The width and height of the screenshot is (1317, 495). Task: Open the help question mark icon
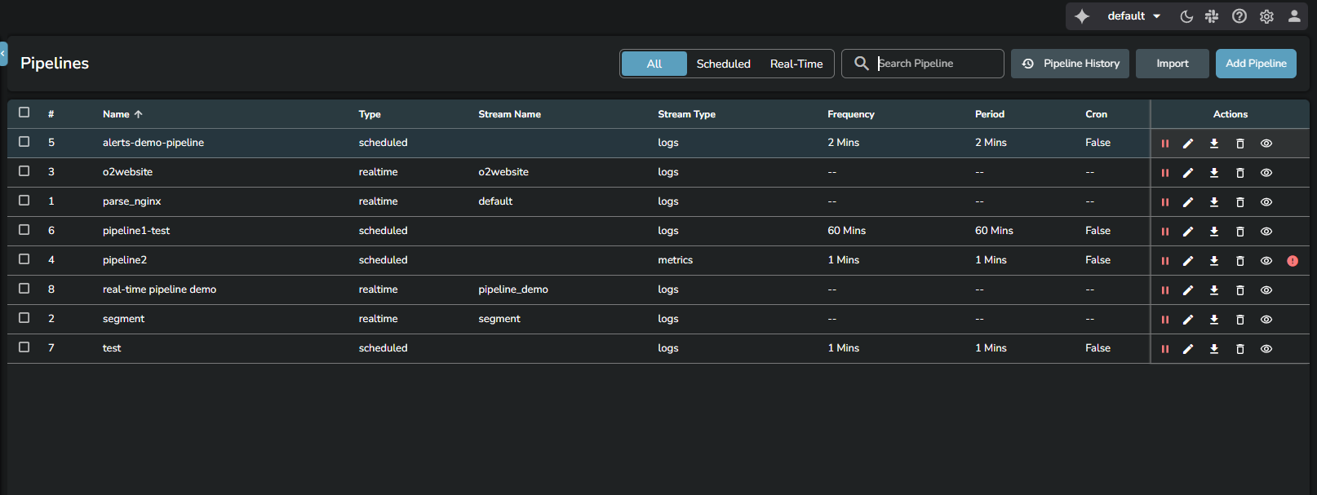click(1239, 16)
